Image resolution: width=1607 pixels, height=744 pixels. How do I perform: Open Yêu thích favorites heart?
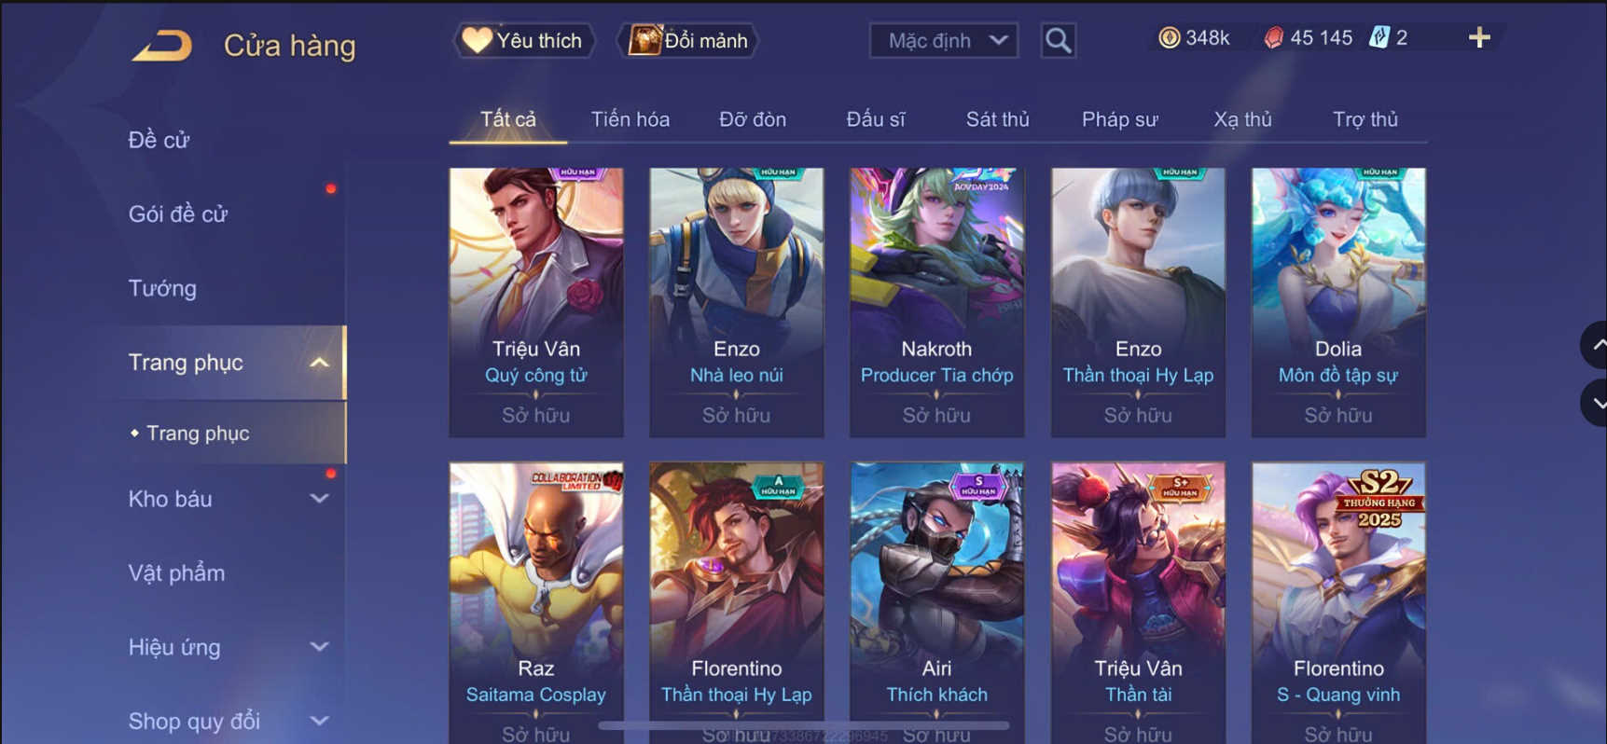[523, 40]
